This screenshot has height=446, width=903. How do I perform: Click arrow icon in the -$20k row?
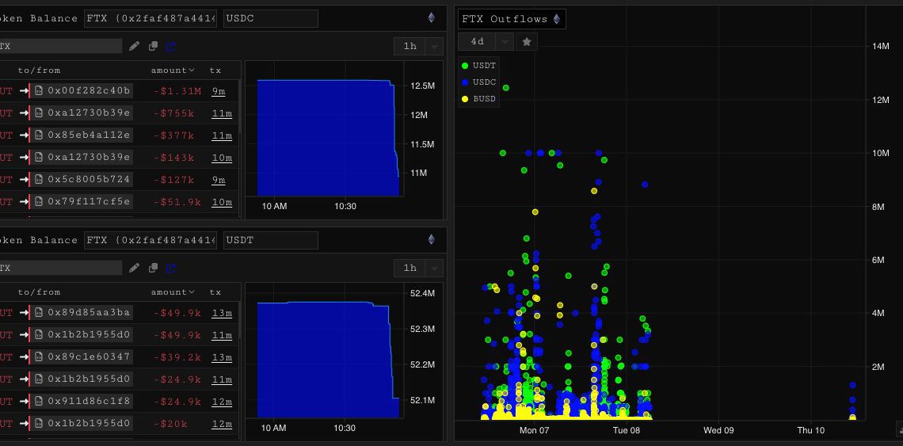pos(24,424)
